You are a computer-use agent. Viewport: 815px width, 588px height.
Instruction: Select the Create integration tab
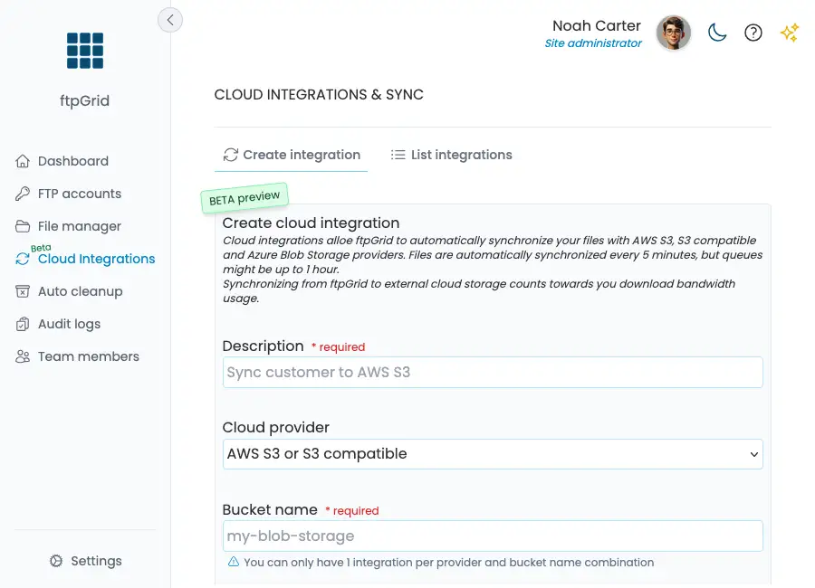point(291,155)
